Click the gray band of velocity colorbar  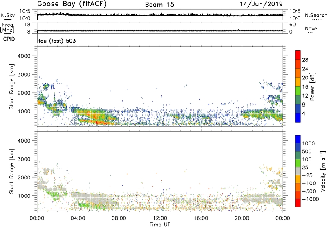coord(298,171)
